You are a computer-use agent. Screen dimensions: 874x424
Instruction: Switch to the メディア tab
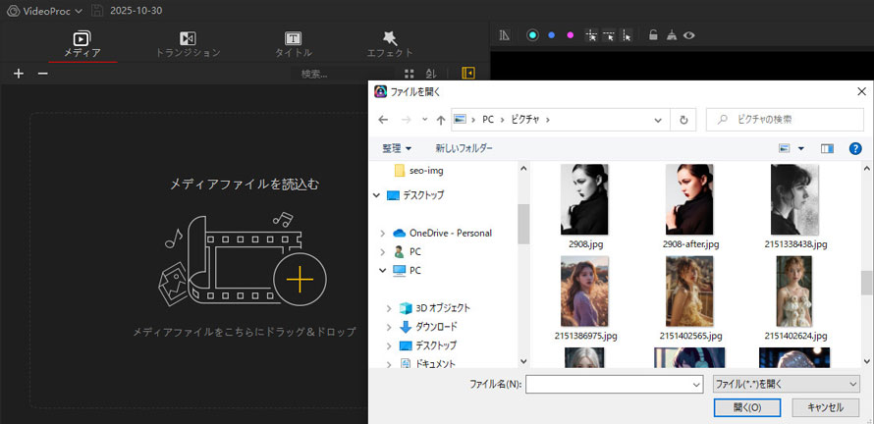click(82, 45)
